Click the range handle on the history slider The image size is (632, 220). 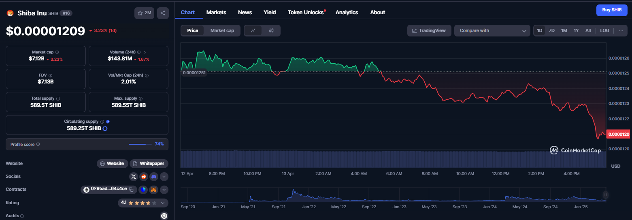tap(606, 195)
